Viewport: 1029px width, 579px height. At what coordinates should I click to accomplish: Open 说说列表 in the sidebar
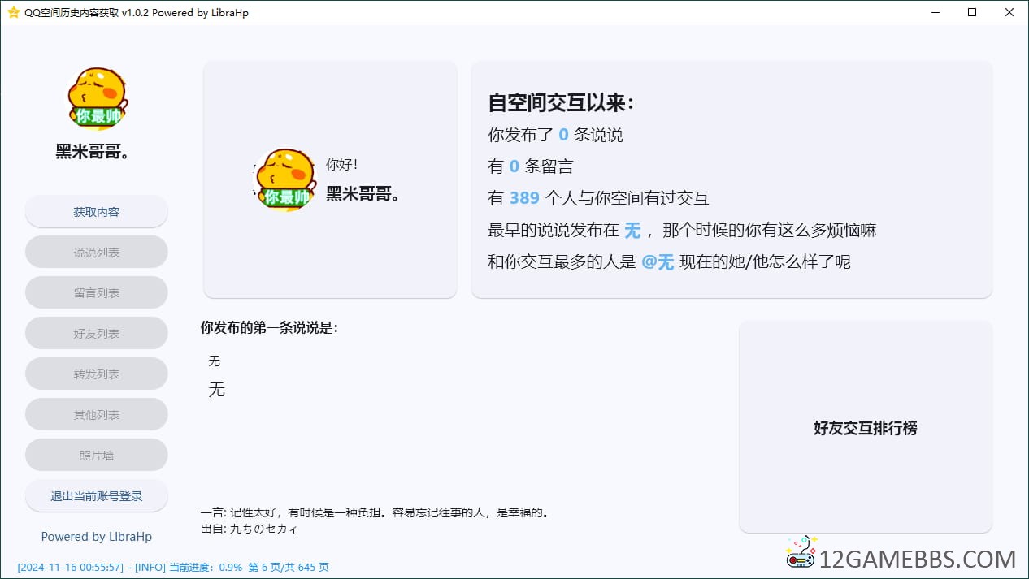coord(97,252)
